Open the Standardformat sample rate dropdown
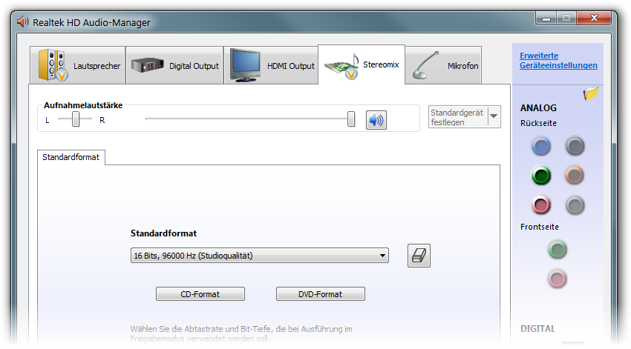631x349 pixels. [x=260, y=256]
